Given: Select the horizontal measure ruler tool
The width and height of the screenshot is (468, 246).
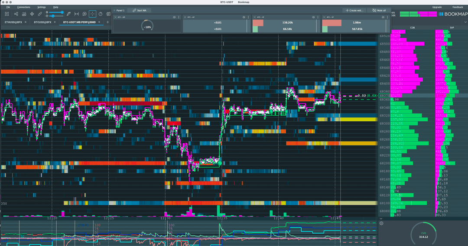Looking at the screenshot, I should (x=77, y=14).
